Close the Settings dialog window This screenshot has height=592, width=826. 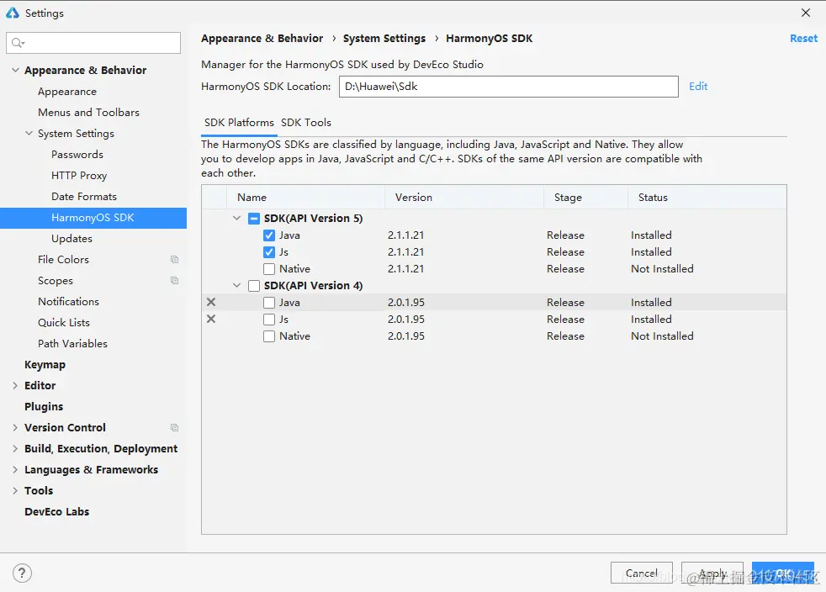tap(806, 13)
